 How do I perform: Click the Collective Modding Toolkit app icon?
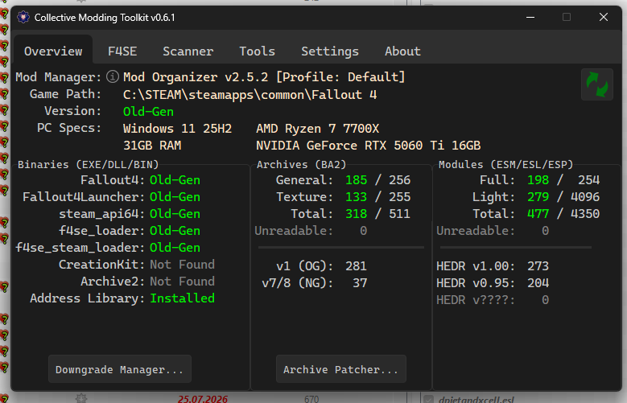tap(23, 17)
